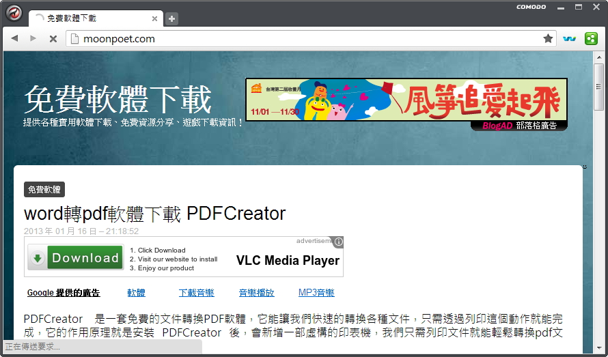Open a new tab with plus button

[172, 18]
